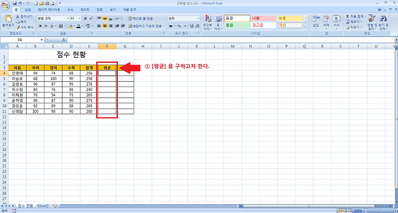Click the Insert Function fx icon
The image size is (398, 213).
click(x=64, y=40)
